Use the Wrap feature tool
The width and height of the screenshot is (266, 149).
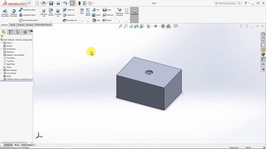107,10
